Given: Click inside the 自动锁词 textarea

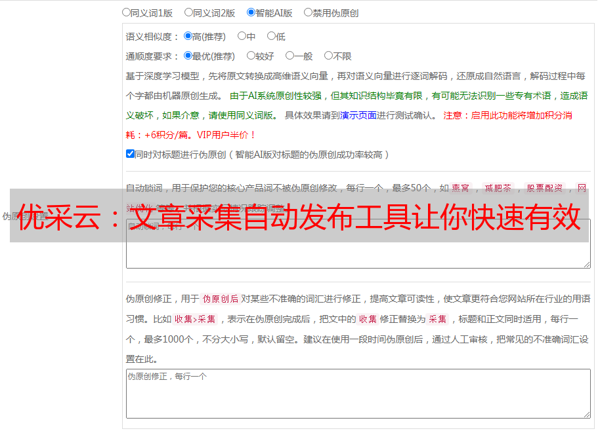Looking at the screenshot, I should pos(358,244).
